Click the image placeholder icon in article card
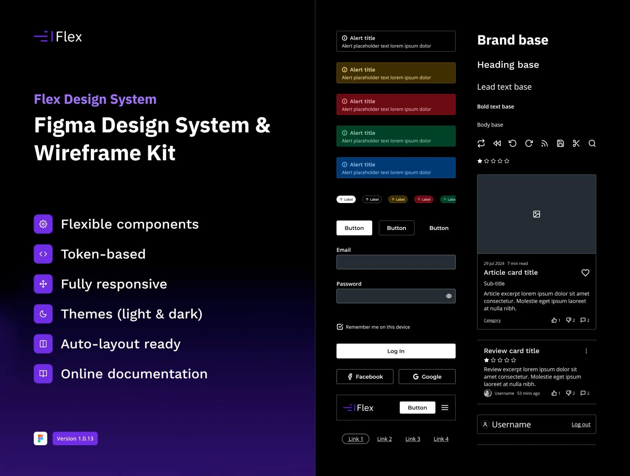Viewport: 630px width, 476px height. pyautogui.click(x=537, y=214)
